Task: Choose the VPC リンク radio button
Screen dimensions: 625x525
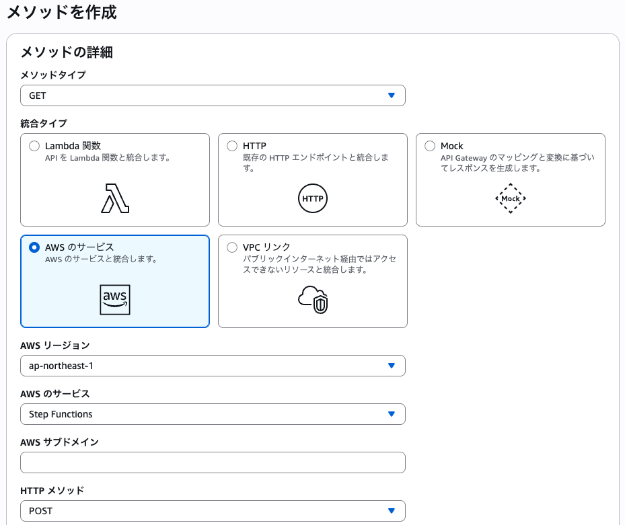Action: (232, 247)
